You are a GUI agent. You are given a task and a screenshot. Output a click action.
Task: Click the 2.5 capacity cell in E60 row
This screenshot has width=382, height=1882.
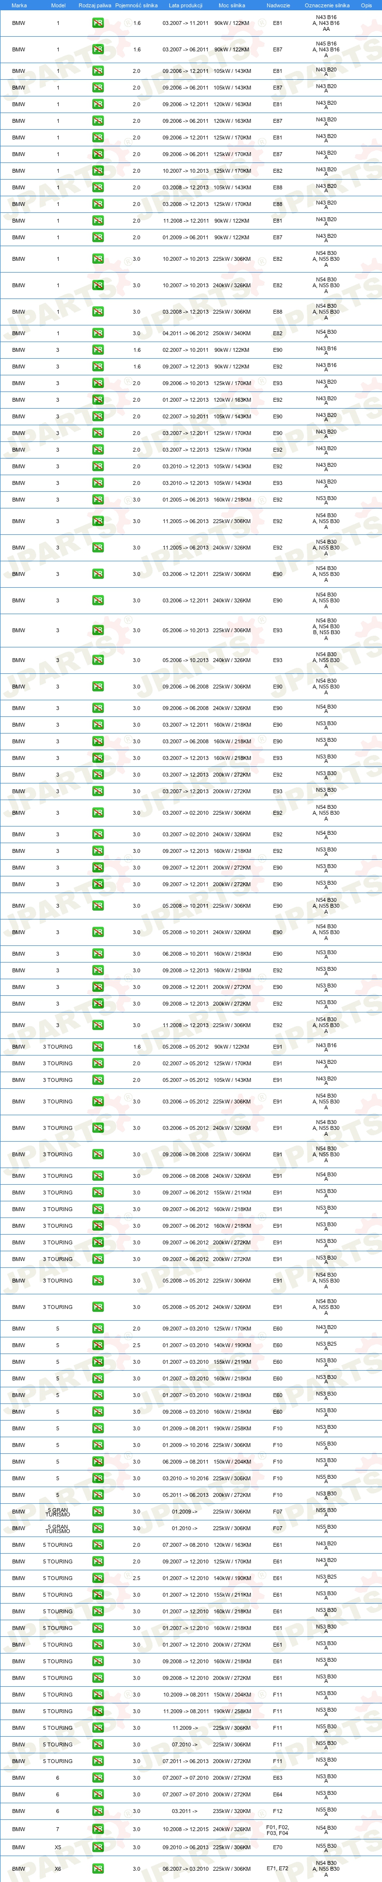(136, 1345)
